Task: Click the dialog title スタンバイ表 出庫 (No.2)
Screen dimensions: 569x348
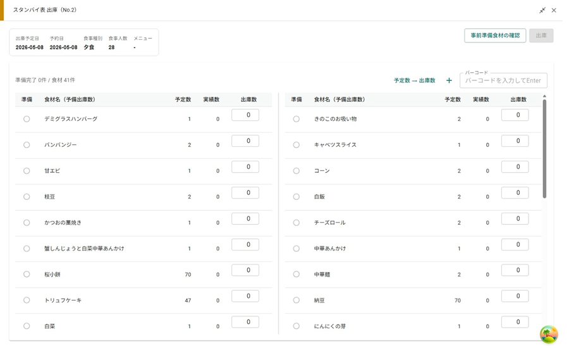Action: [x=45, y=10]
